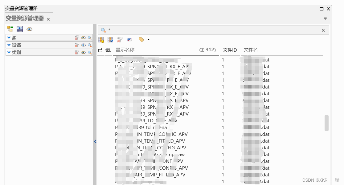Open the search magnifier on the 类别 row
The height and width of the screenshot is (185, 344).
pos(90,52)
